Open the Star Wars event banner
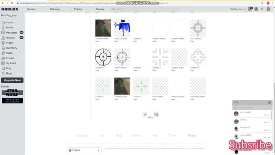Viewport: 275px width, 155px height. click(12, 93)
